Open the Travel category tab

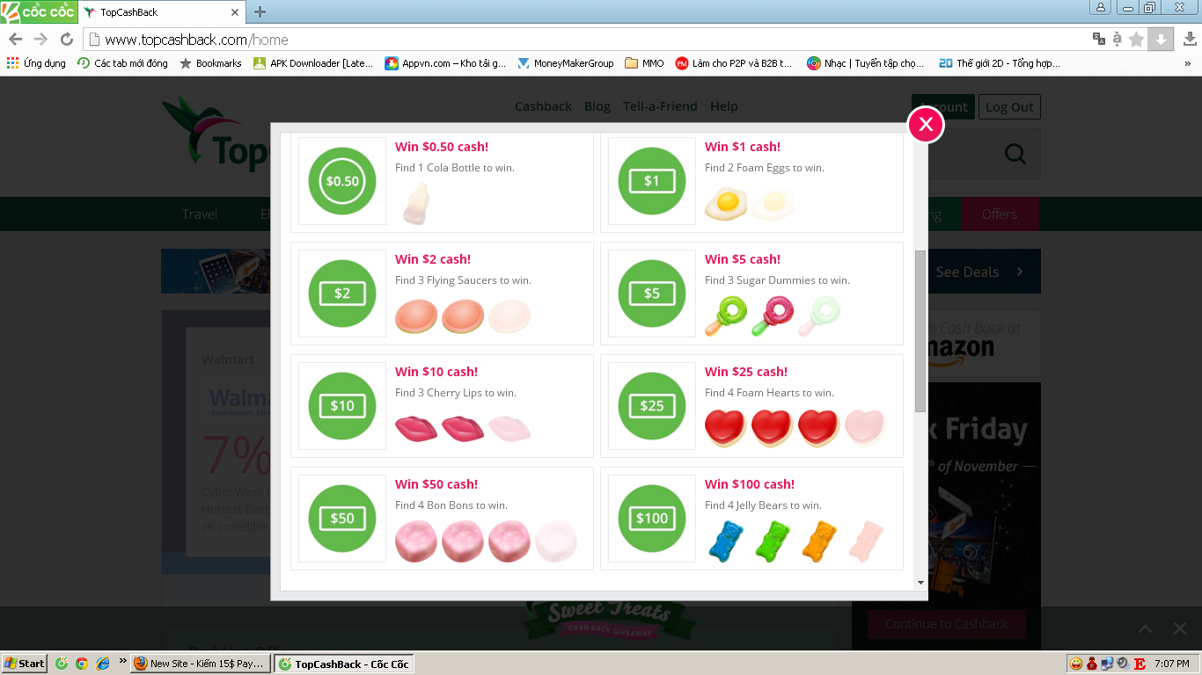(x=200, y=214)
